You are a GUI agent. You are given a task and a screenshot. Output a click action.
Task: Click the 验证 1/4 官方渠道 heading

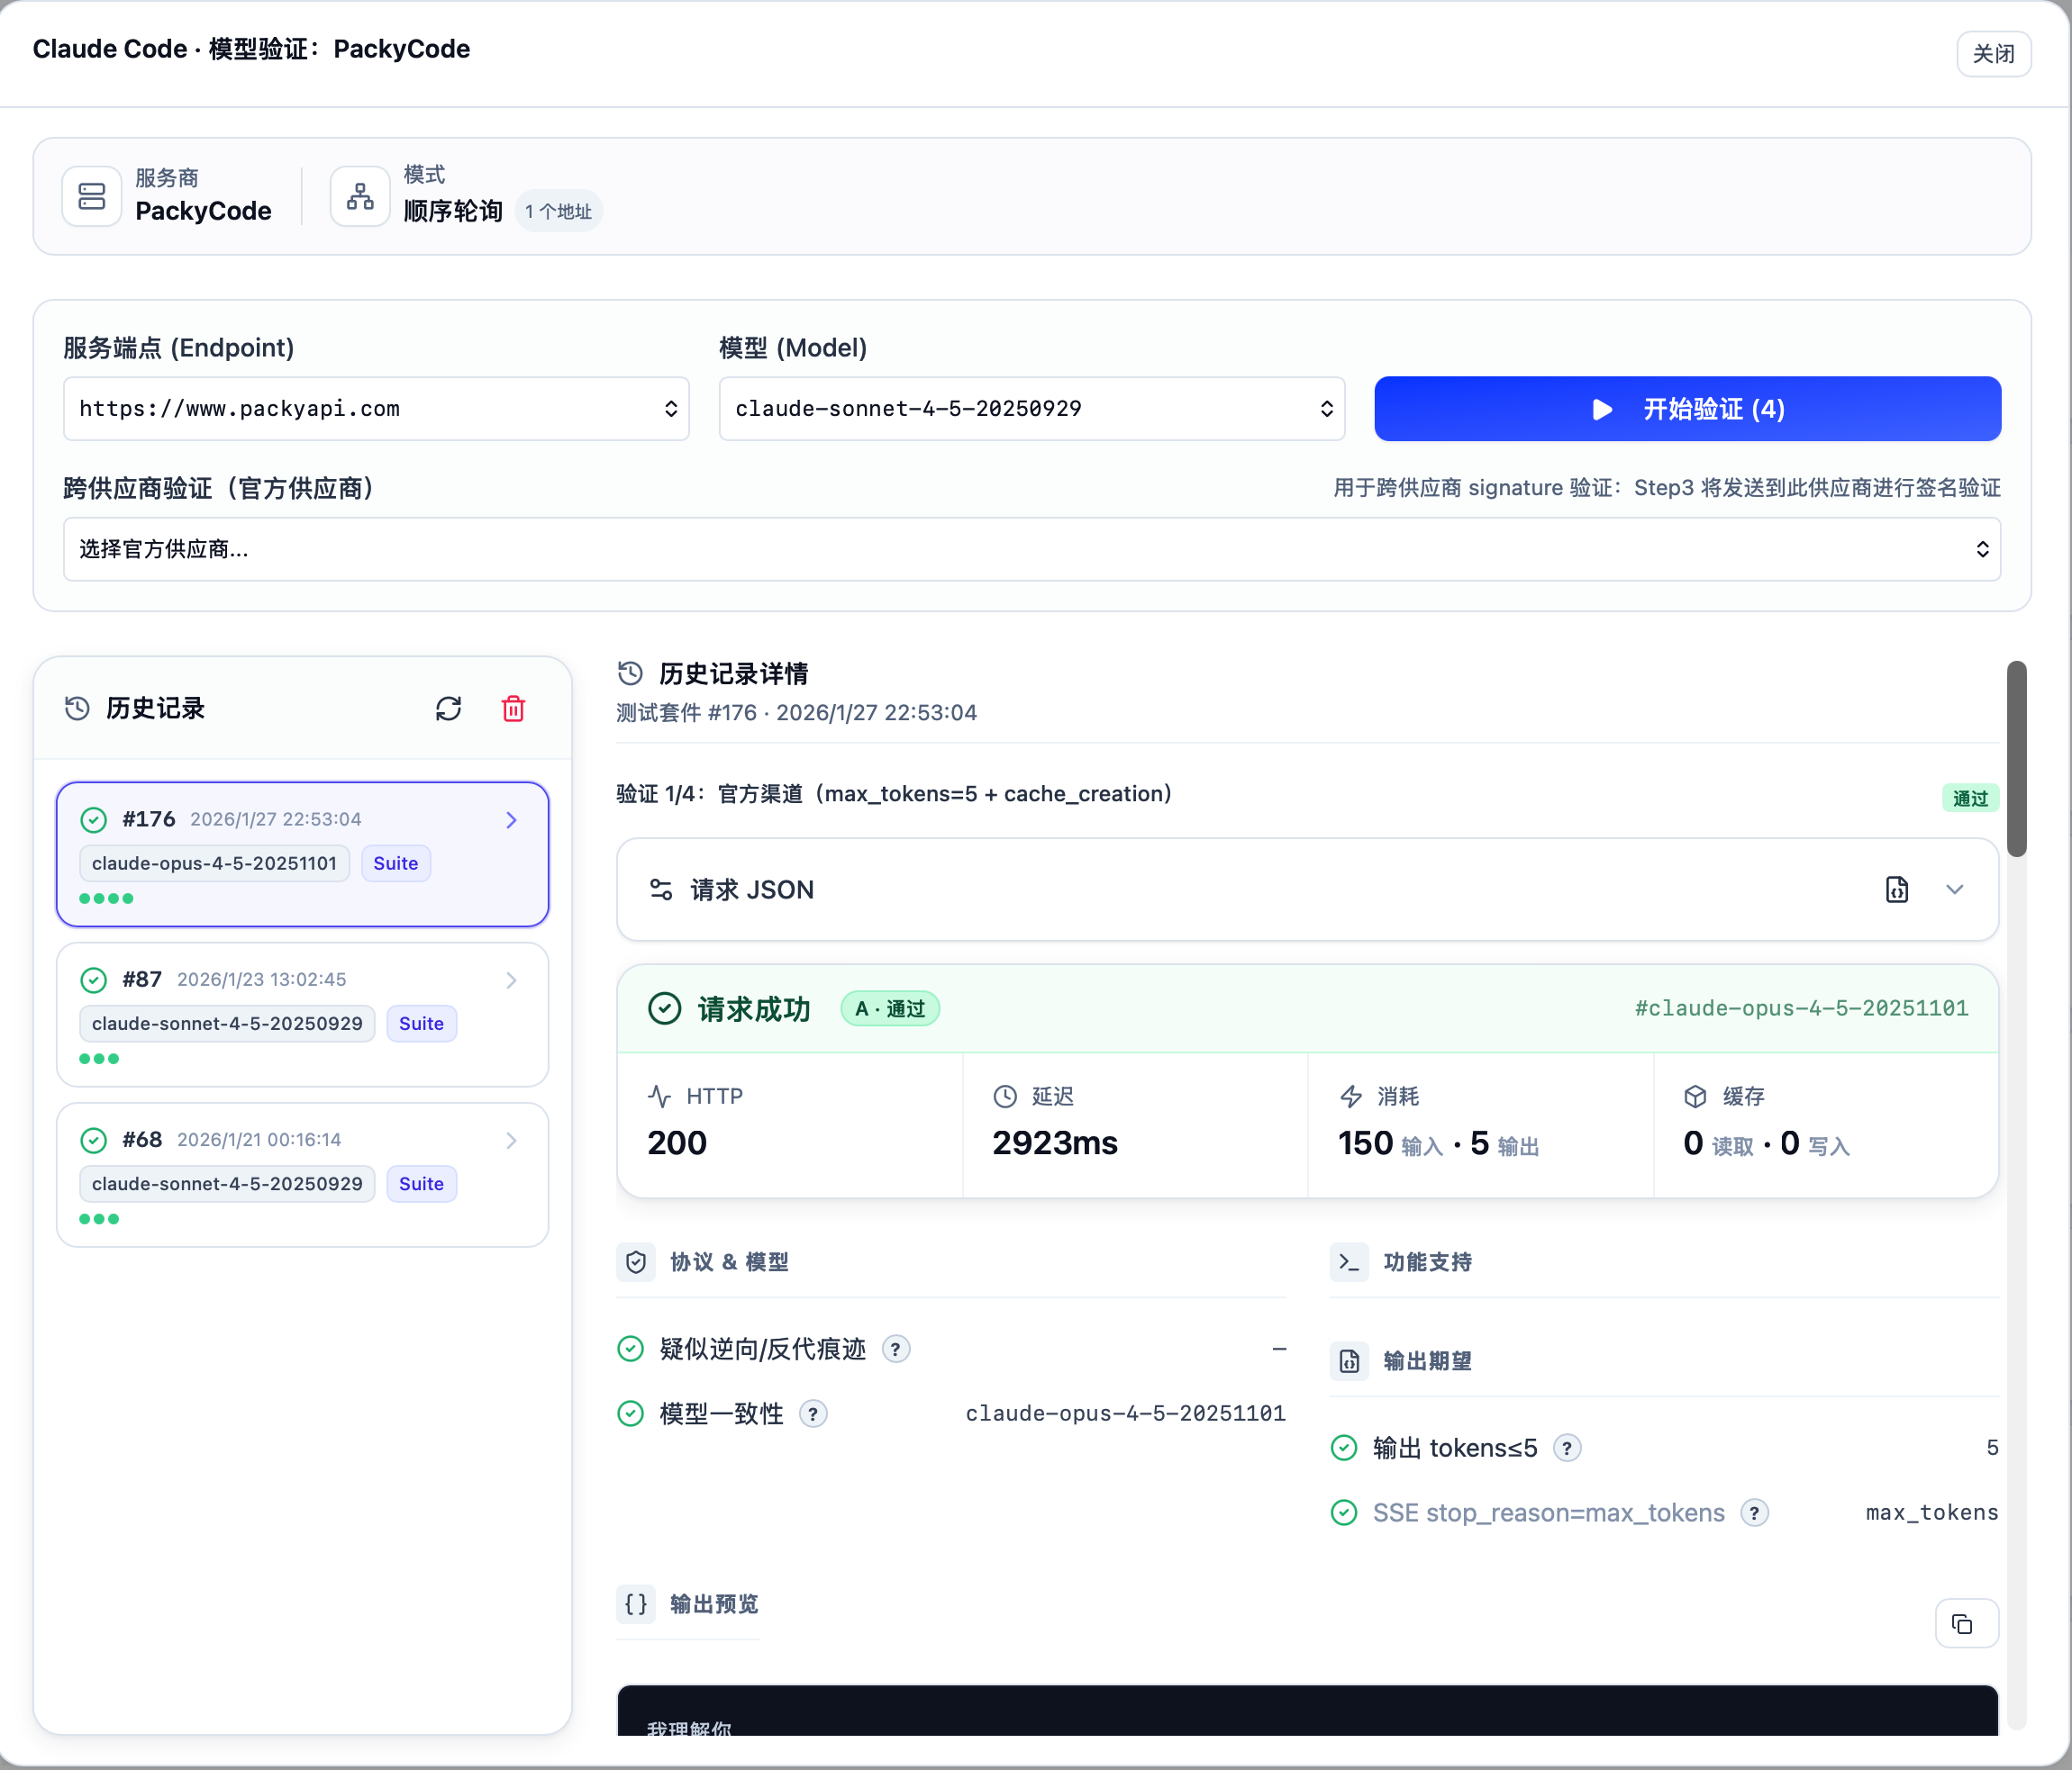[894, 793]
